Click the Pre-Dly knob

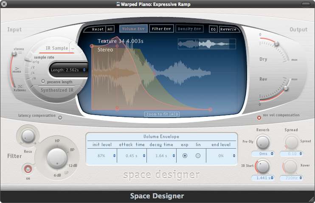[x=262, y=142]
